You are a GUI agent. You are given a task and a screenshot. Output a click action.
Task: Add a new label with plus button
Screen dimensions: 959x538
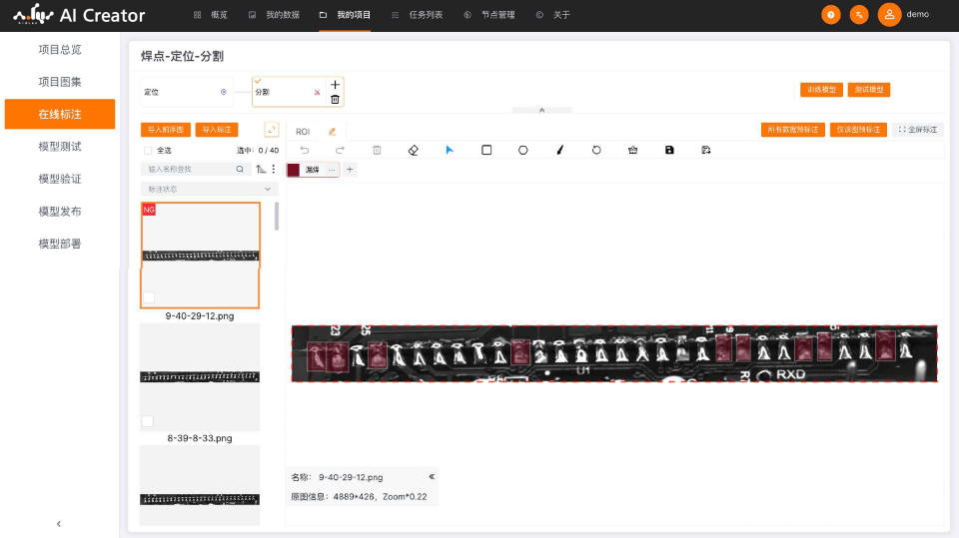click(350, 170)
